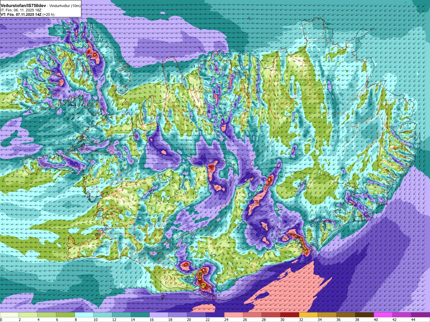The height and width of the screenshot is (322, 430).
Task: Click the legend scale number 0
Action: [x=1, y=320]
